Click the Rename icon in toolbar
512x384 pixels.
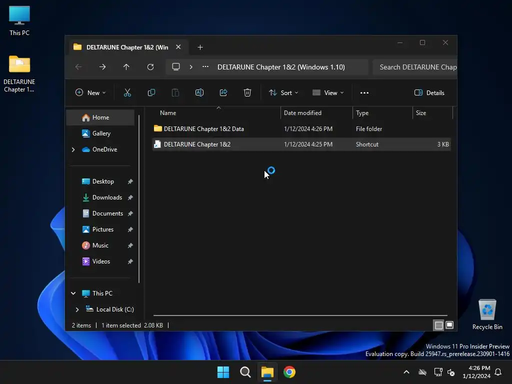click(x=199, y=92)
